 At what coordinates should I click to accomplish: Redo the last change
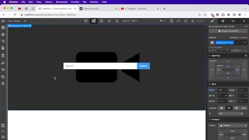pos(165,21)
